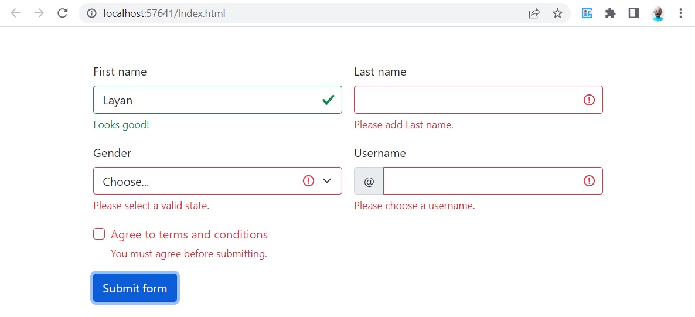This screenshot has width=695, height=317.
Task: Click the First name field containing Layan
Action: click(217, 100)
